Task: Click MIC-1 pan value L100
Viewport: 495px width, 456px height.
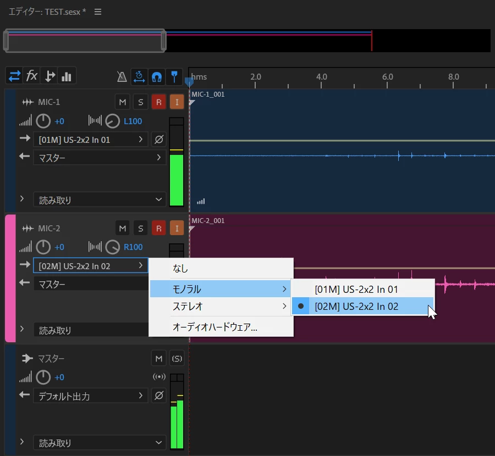Action: click(x=133, y=121)
